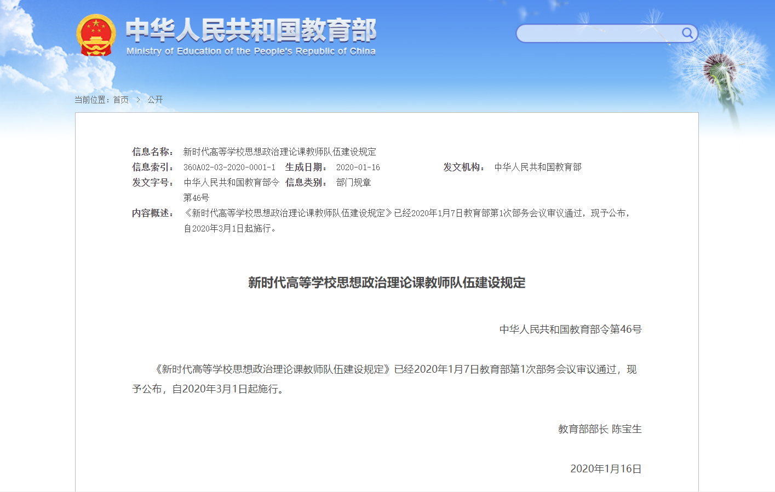The image size is (775, 492).
Task: Click the 信息名称 label
Action: coord(153,152)
